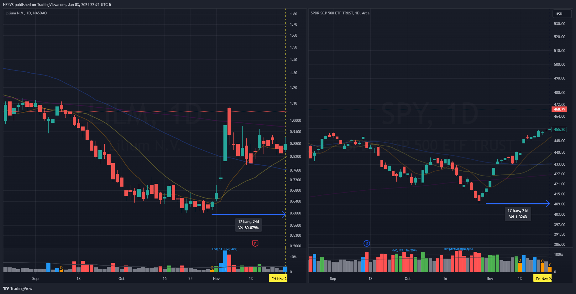
Task: Click the HVQ 115.11M(50%) label on SPY volume
Action: 404,250
